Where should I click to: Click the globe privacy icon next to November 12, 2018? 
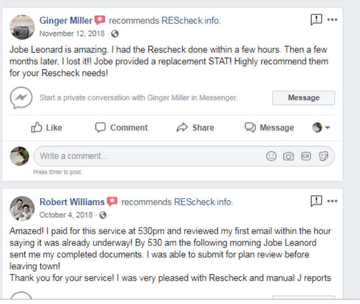point(115,34)
